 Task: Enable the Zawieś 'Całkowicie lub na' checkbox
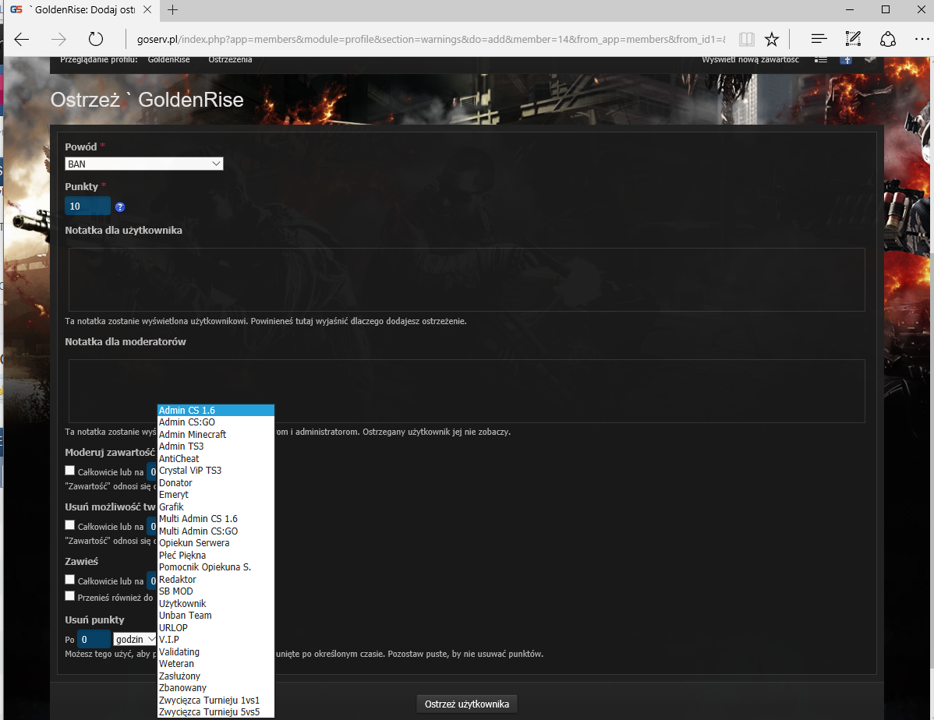[70, 580]
